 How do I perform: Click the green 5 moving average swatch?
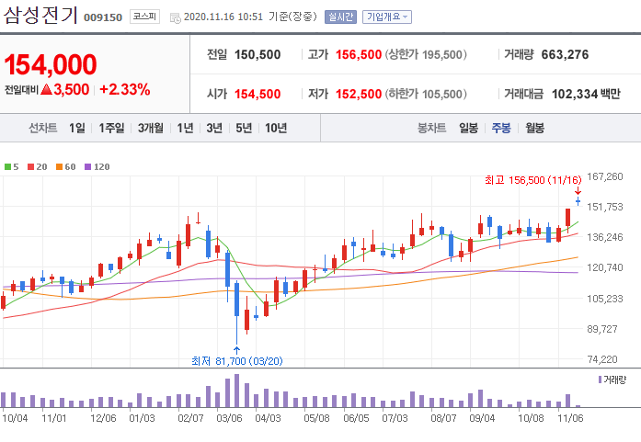point(7,166)
